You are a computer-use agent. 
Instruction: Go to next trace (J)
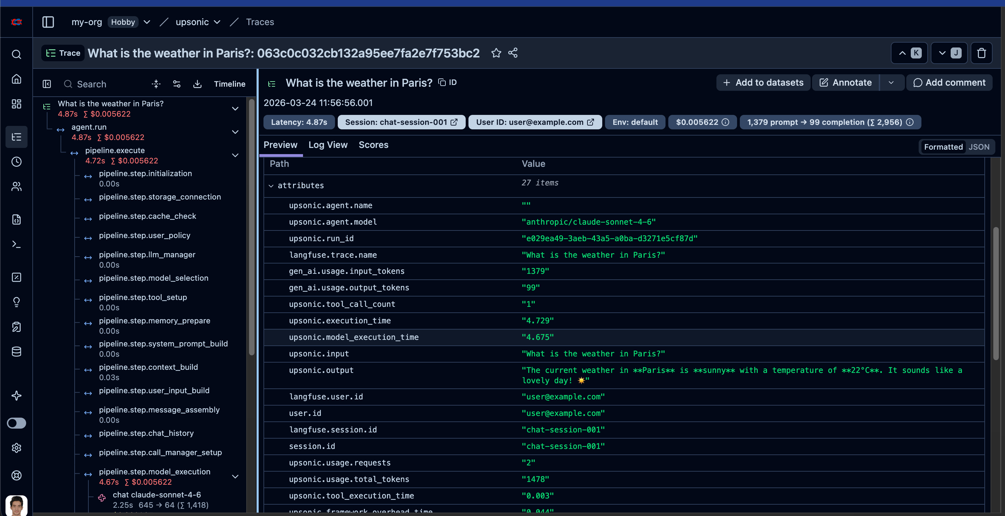949,53
